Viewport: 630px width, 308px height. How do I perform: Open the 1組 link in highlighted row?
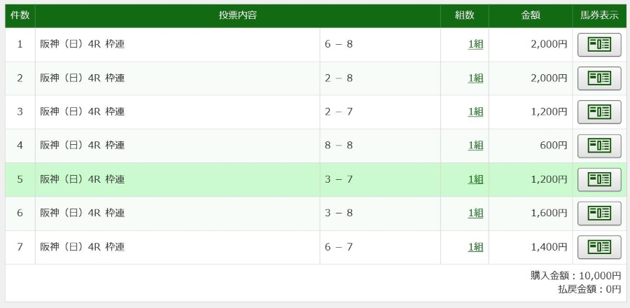(475, 179)
